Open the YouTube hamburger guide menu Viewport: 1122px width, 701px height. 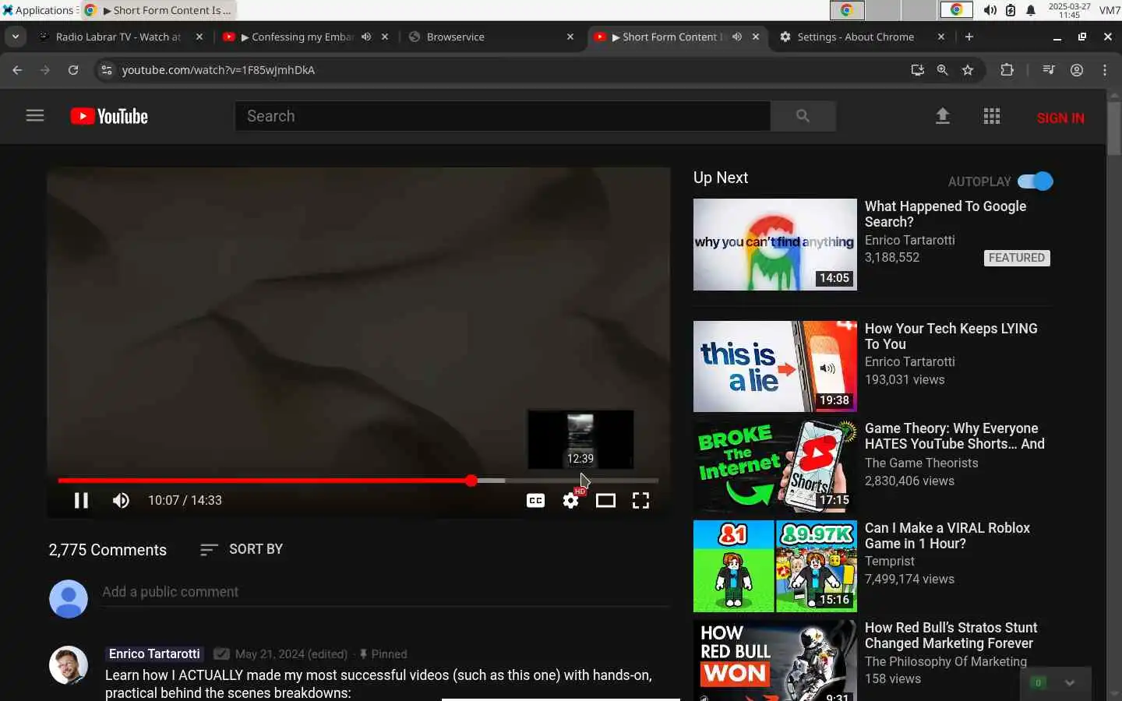[x=35, y=116]
